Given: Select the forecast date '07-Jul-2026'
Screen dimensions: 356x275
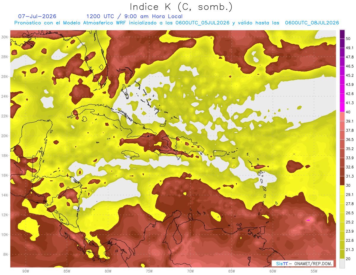Looking at the screenshot, I should tap(37, 16).
